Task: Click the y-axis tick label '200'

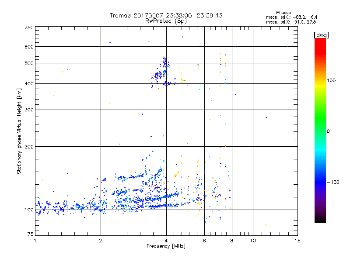Action: click(x=29, y=147)
